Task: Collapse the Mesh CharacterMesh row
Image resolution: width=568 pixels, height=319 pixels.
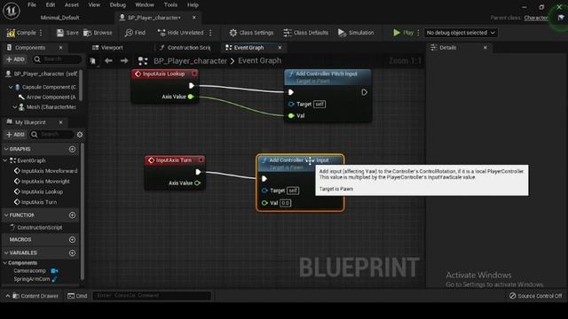Action: click(14, 107)
